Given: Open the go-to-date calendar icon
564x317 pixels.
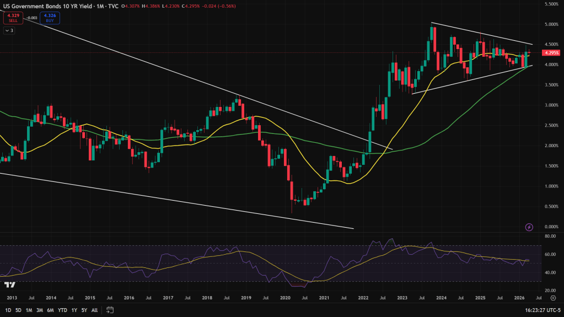Looking at the screenshot, I should (x=110, y=310).
